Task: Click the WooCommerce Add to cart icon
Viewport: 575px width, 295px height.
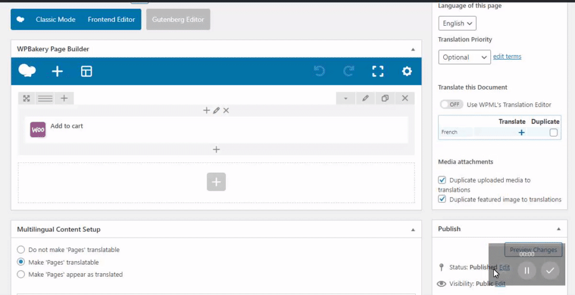Action: 38,130
